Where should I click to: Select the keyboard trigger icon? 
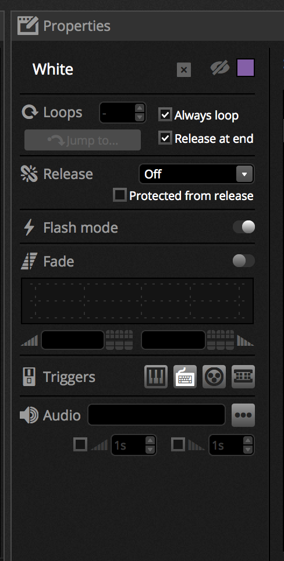click(x=185, y=376)
